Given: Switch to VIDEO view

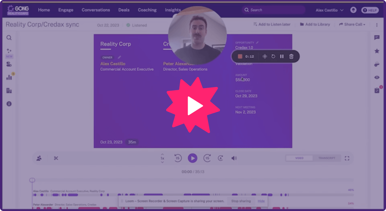Looking at the screenshot, I should point(299,158).
